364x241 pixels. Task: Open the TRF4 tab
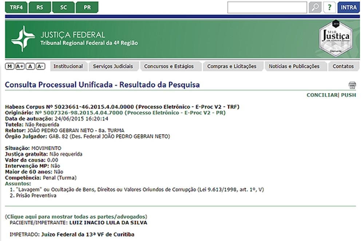click(x=16, y=7)
